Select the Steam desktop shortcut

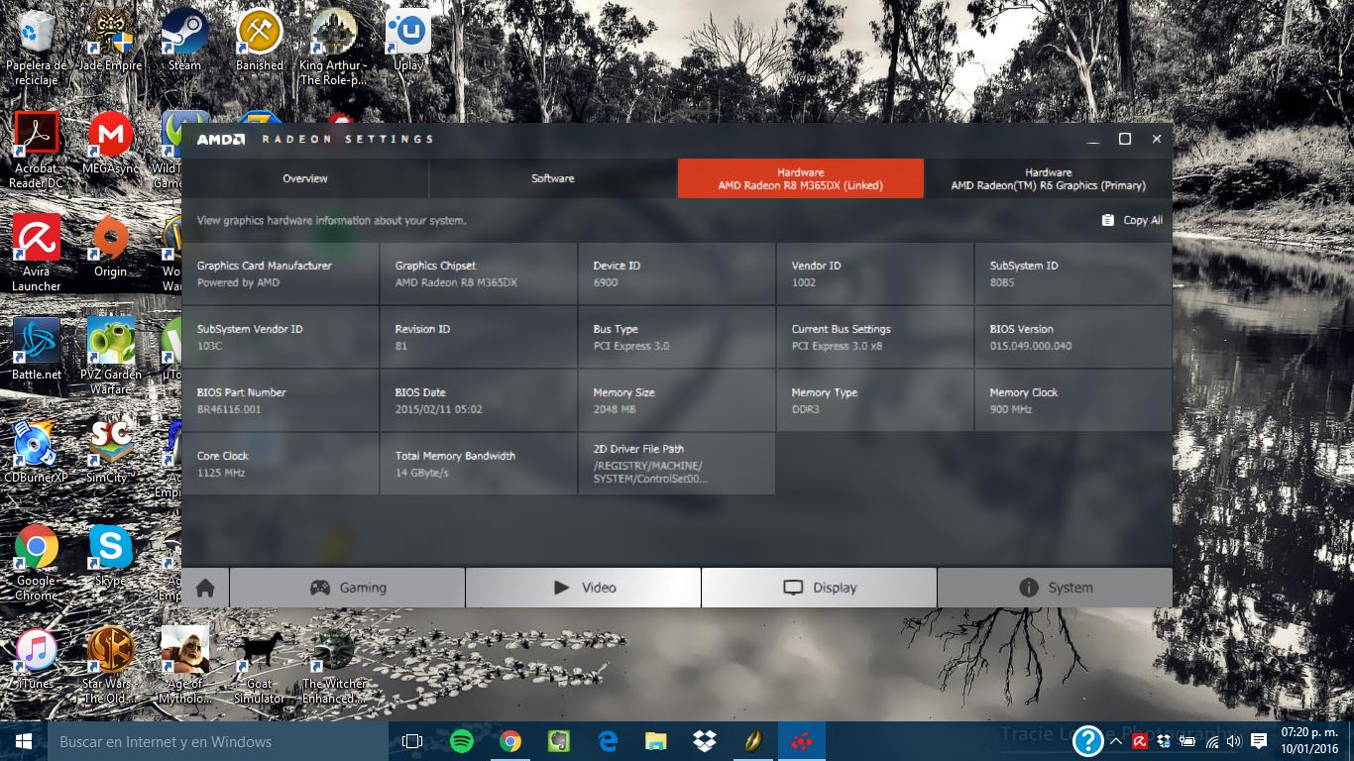(x=184, y=40)
